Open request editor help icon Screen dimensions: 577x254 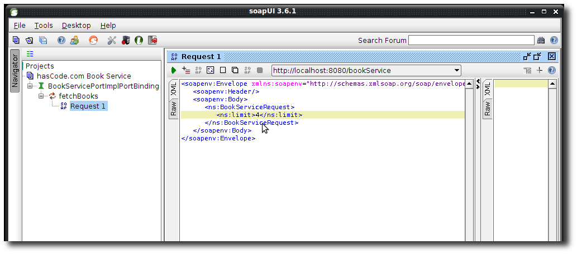coord(552,70)
